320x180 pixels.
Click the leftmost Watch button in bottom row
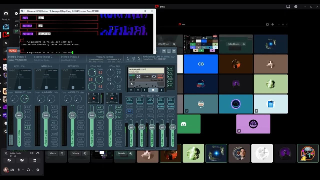coord(53,153)
